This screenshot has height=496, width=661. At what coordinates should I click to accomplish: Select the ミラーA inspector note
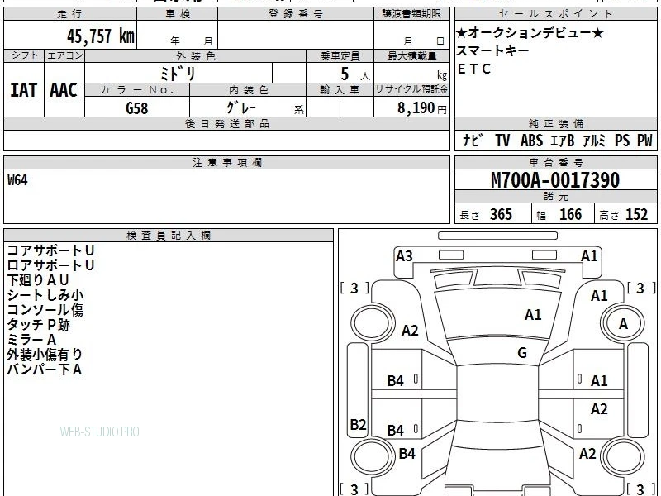tap(31, 340)
